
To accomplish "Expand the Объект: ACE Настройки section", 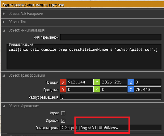I will tap(4, 14).
